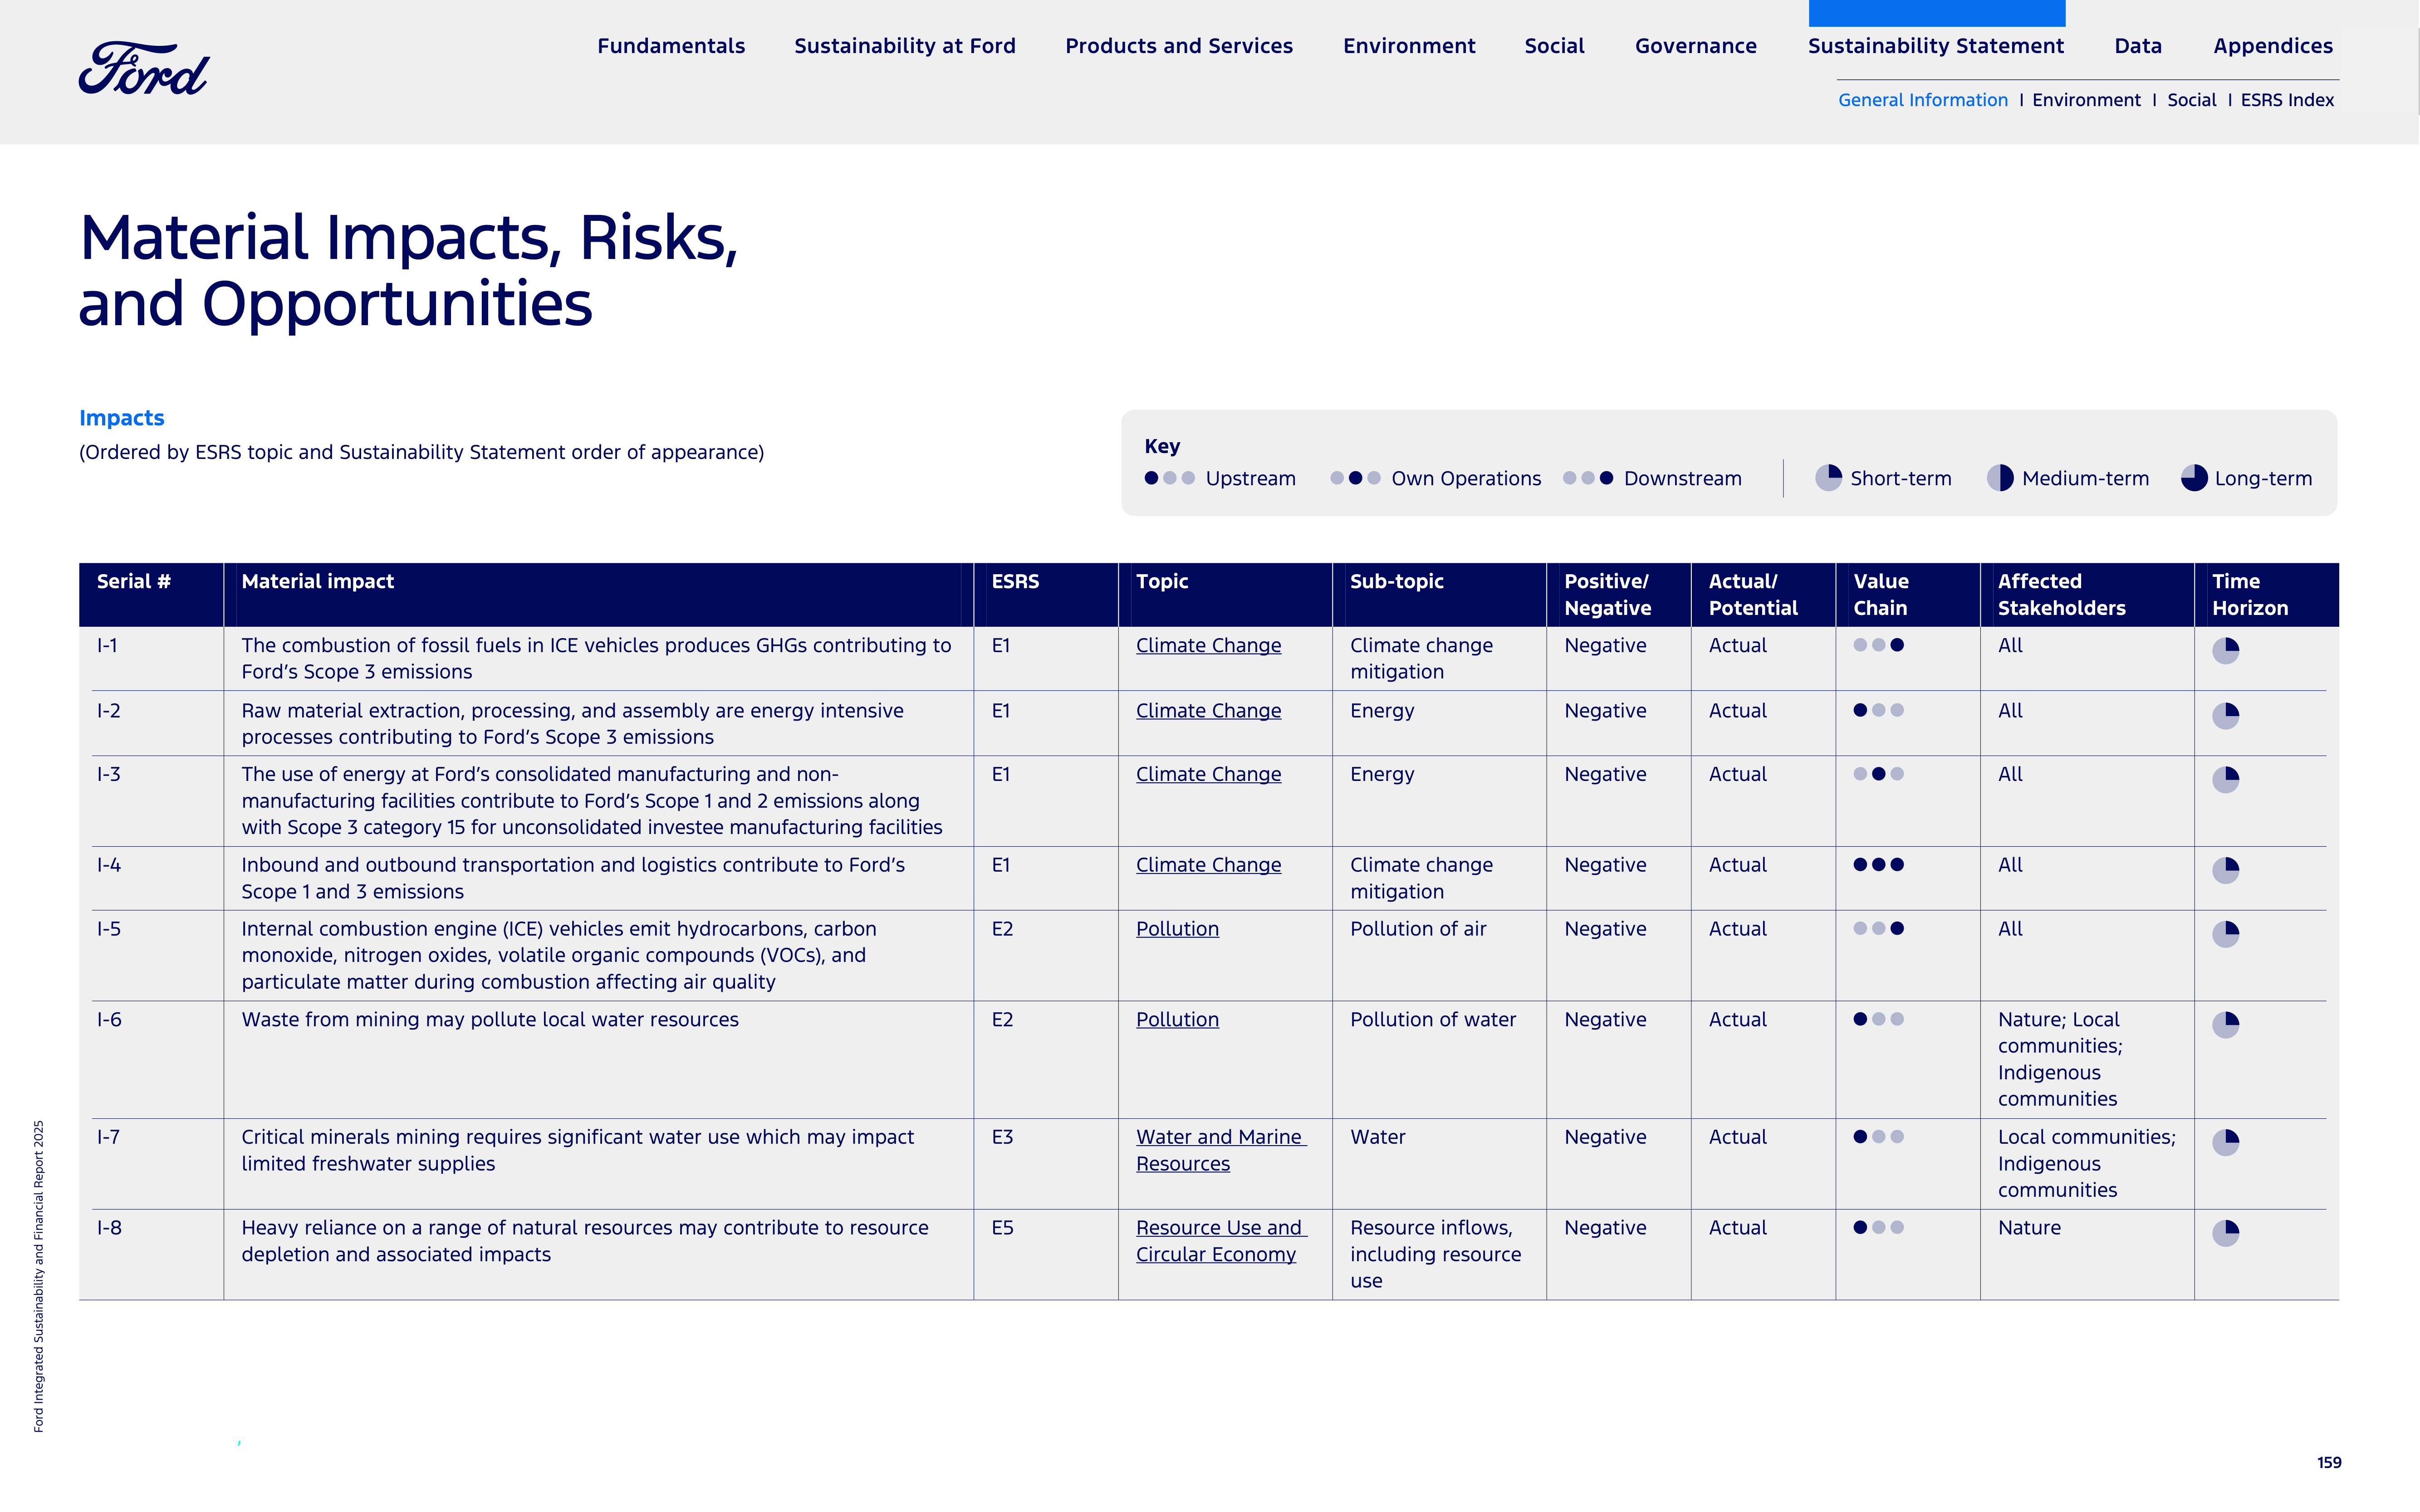Click the Upstream dots icon in Key
Screen dimensions: 2420x1512
(x=1170, y=478)
